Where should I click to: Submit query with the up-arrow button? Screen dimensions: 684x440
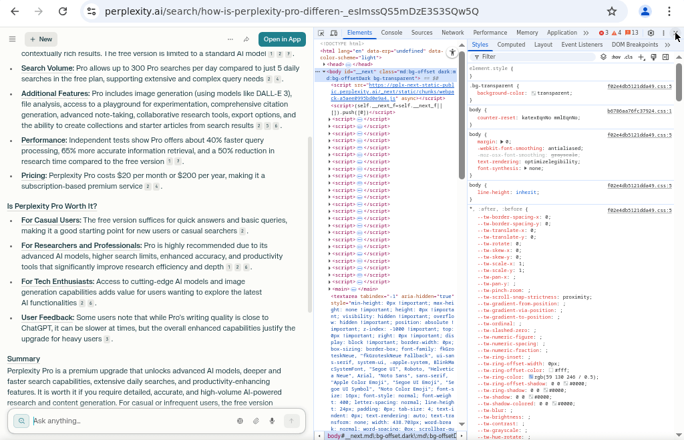[x=291, y=421]
